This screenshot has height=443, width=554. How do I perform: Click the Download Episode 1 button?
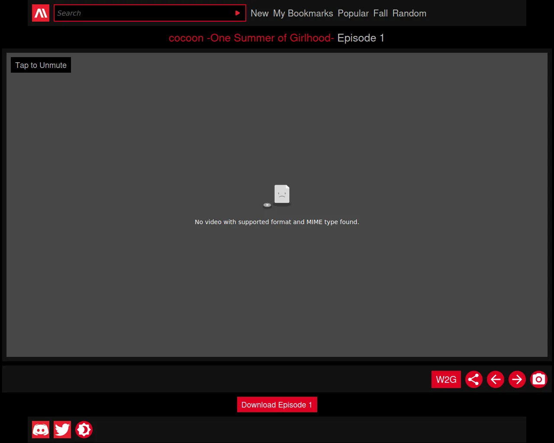click(277, 404)
